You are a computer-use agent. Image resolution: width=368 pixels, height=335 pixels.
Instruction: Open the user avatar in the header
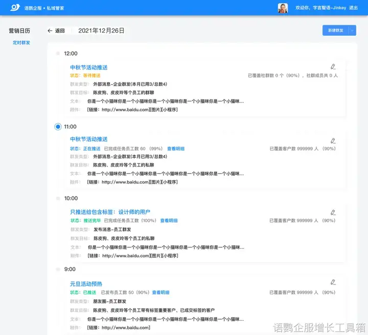click(x=283, y=8)
